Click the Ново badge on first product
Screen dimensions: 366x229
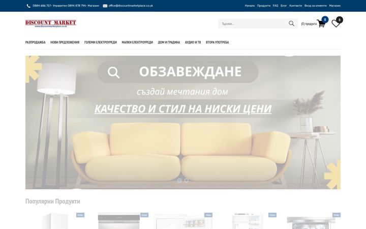tap(80, 215)
